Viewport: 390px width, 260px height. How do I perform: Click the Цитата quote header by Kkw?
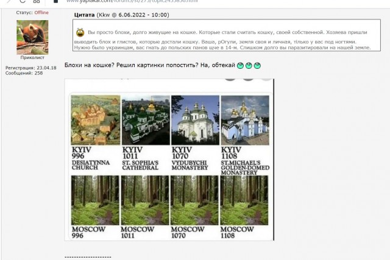click(x=122, y=15)
